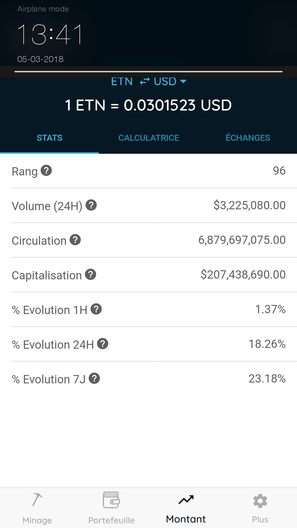This screenshot has height=528, width=297.
Task: Open Mining via the pickaxe icon
Action: click(x=37, y=500)
